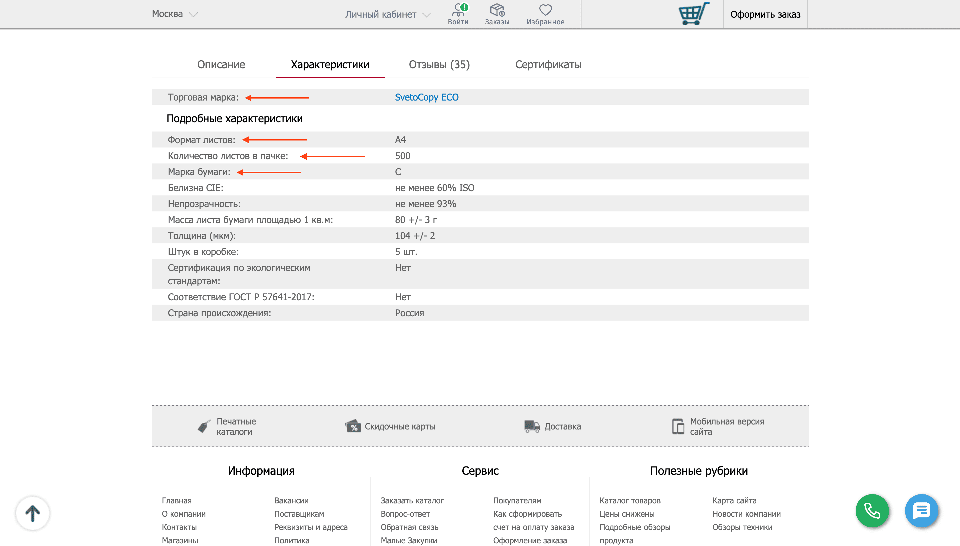
Task: Open Цены снижены link
Action: pos(627,514)
